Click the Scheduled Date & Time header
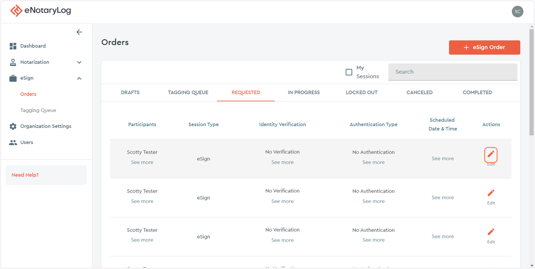The image size is (535, 269). coord(442,124)
